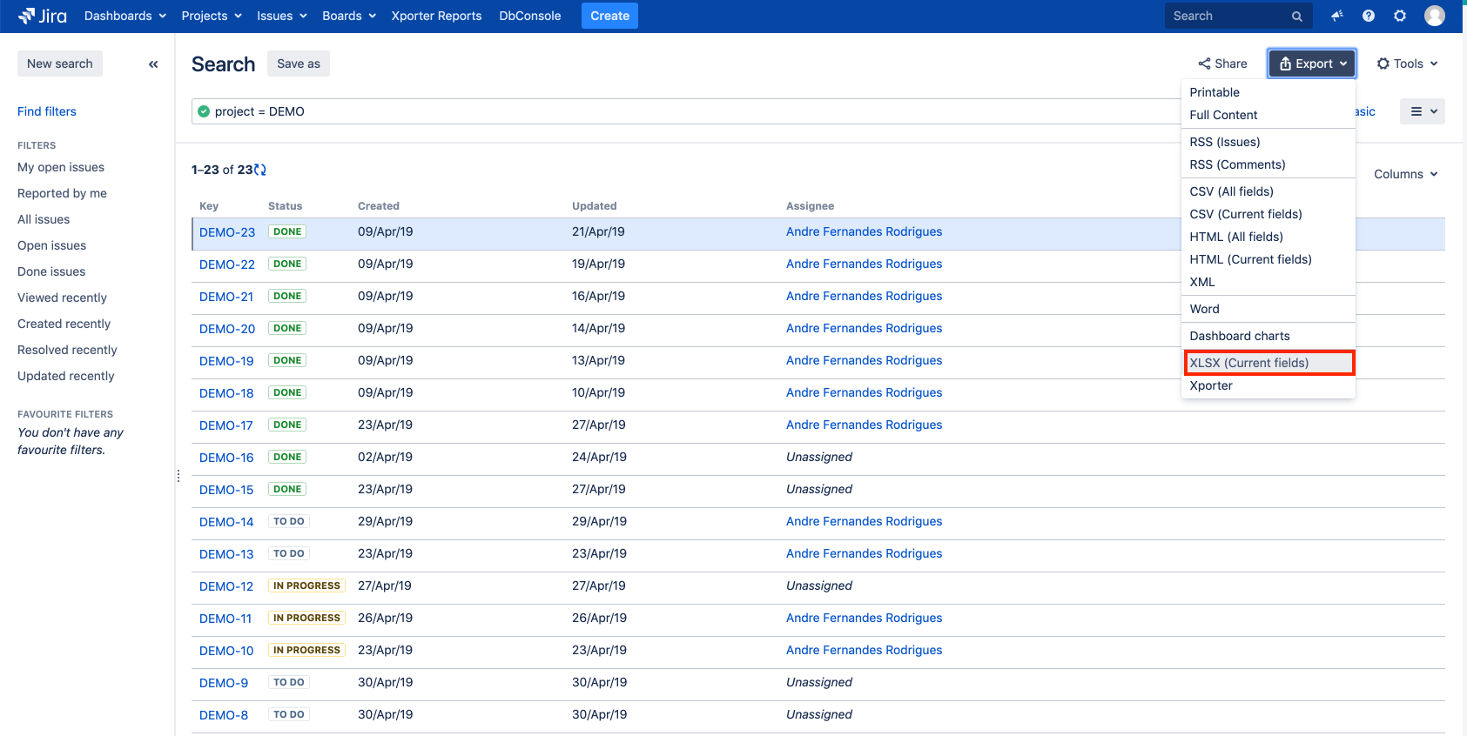Open the help question mark icon

pyautogui.click(x=1369, y=16)
